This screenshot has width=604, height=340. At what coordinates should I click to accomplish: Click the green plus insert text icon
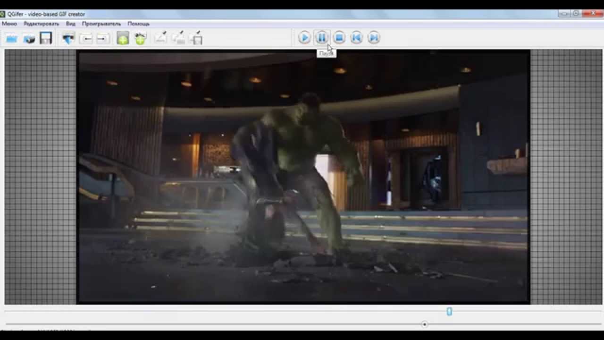tap(140, 38)
